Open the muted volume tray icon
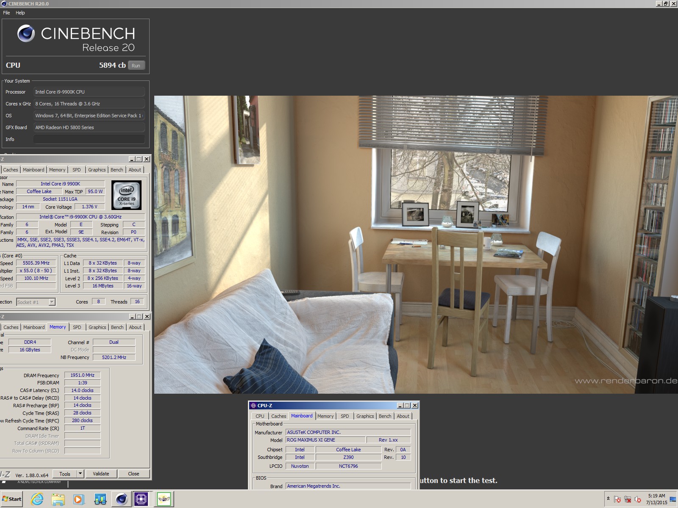Viewport: 678px width, 508px height. (x=638, y=500)
